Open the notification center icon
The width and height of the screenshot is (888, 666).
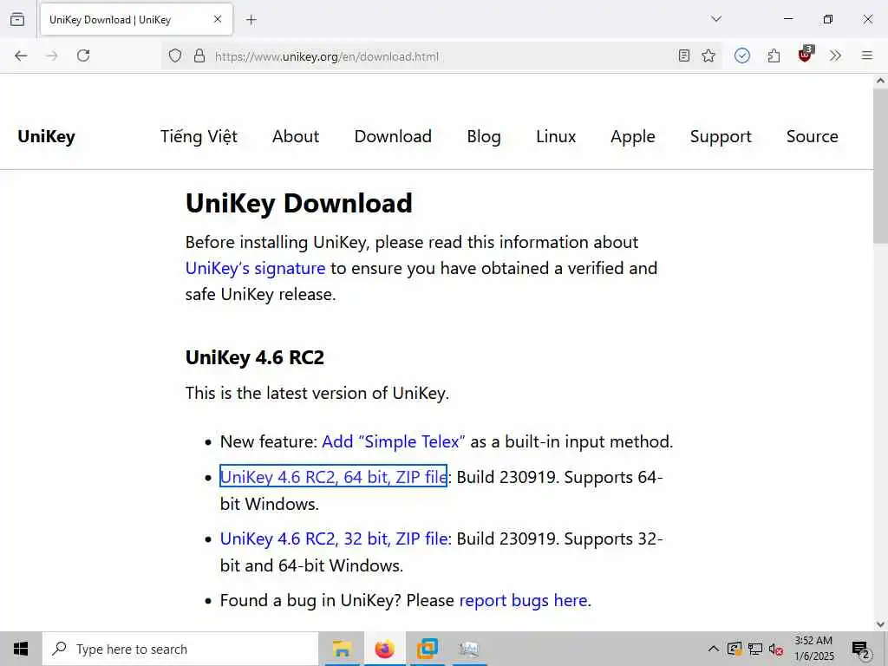(861, 649)
